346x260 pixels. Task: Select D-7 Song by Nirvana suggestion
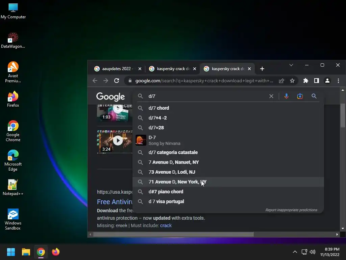[228, 140]
